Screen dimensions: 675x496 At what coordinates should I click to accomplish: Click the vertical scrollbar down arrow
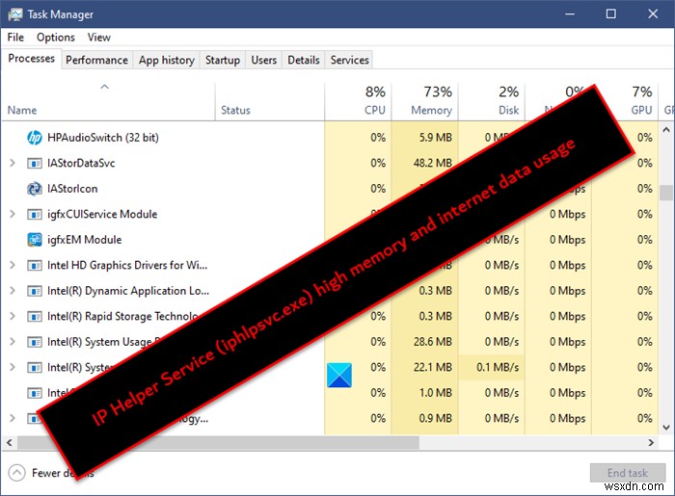666,427
